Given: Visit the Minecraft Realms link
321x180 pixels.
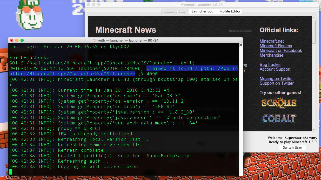Looking at the screenshot, I should 276,46.
